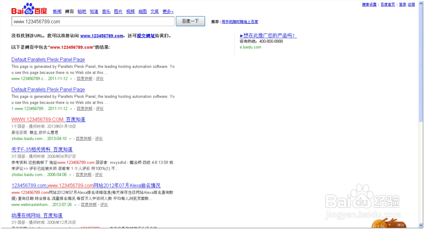Open the 用手机随时随地上百度 recommendation link

tap(240, 22)
